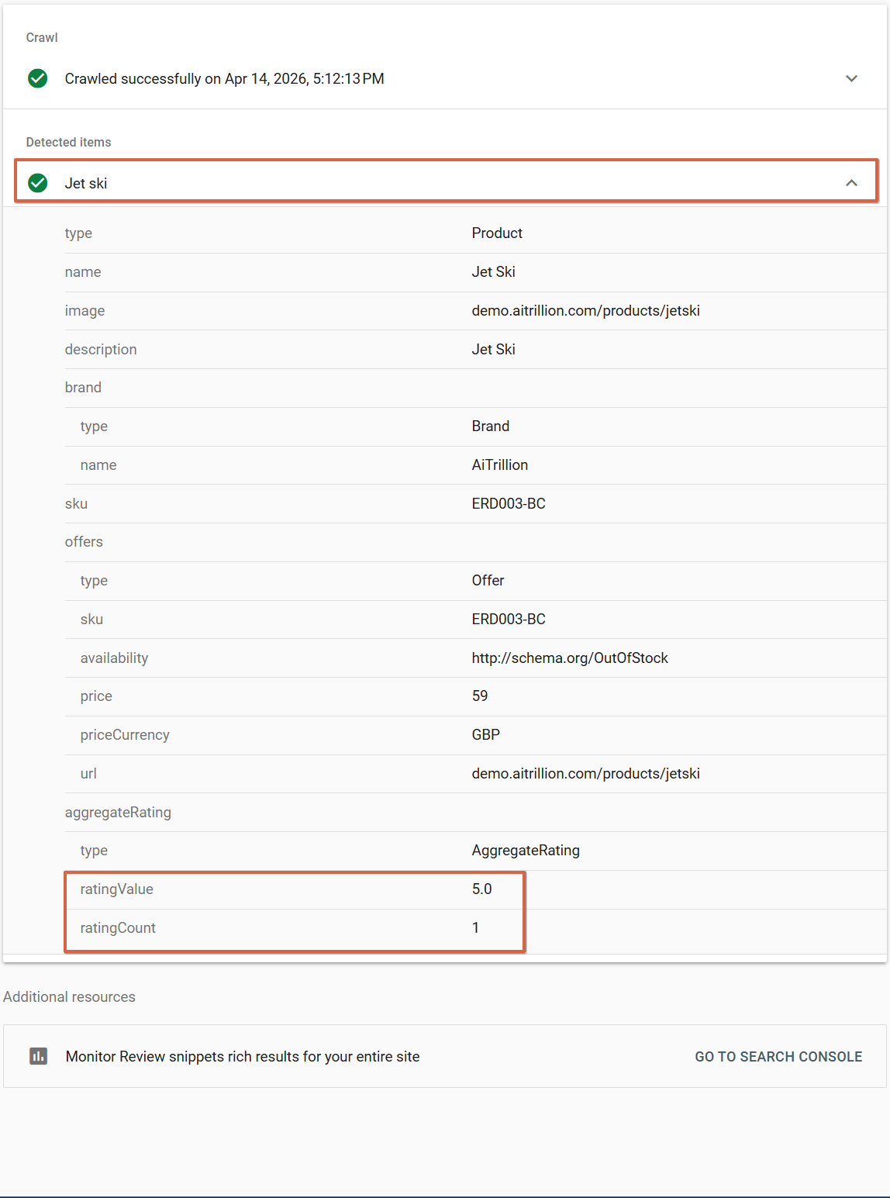
Task: Click the AggregateRating type value
Action: pyautogui.click(x=526, y=850)
